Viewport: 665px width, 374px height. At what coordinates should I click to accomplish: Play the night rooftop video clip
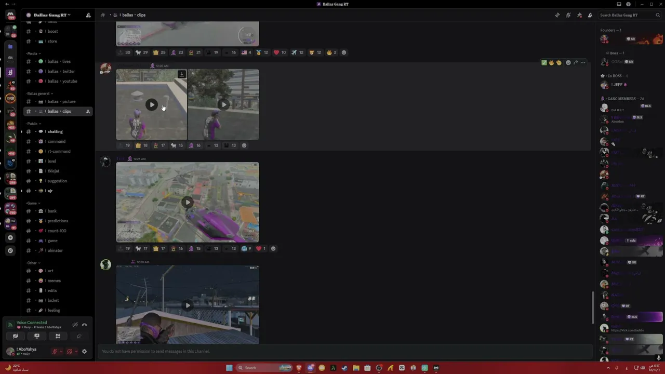(x=188, y=305)
